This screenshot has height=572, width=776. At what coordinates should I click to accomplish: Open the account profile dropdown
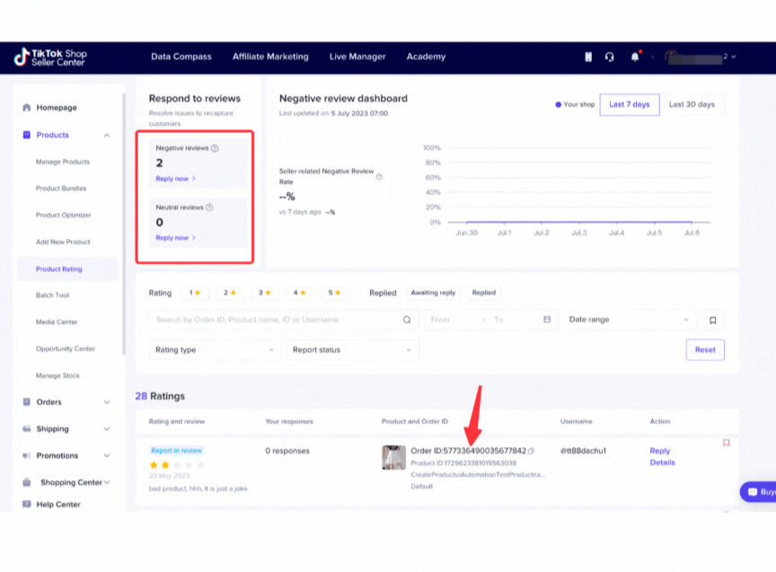701,57
